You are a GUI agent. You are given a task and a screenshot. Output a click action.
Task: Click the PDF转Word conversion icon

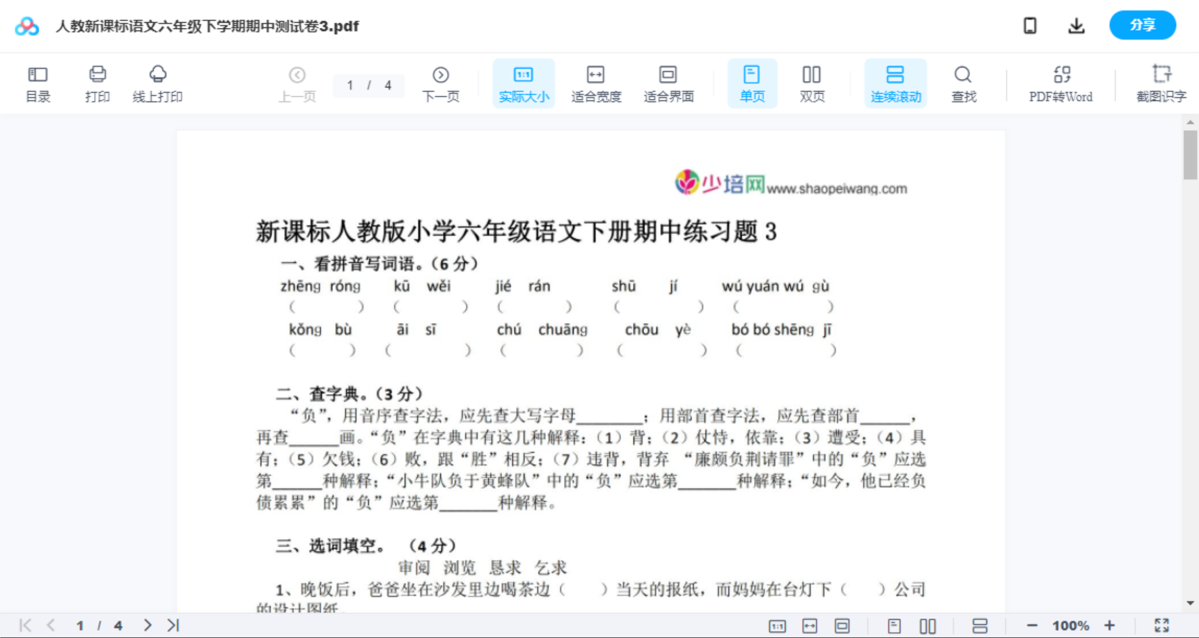(x=1060, y=83)
